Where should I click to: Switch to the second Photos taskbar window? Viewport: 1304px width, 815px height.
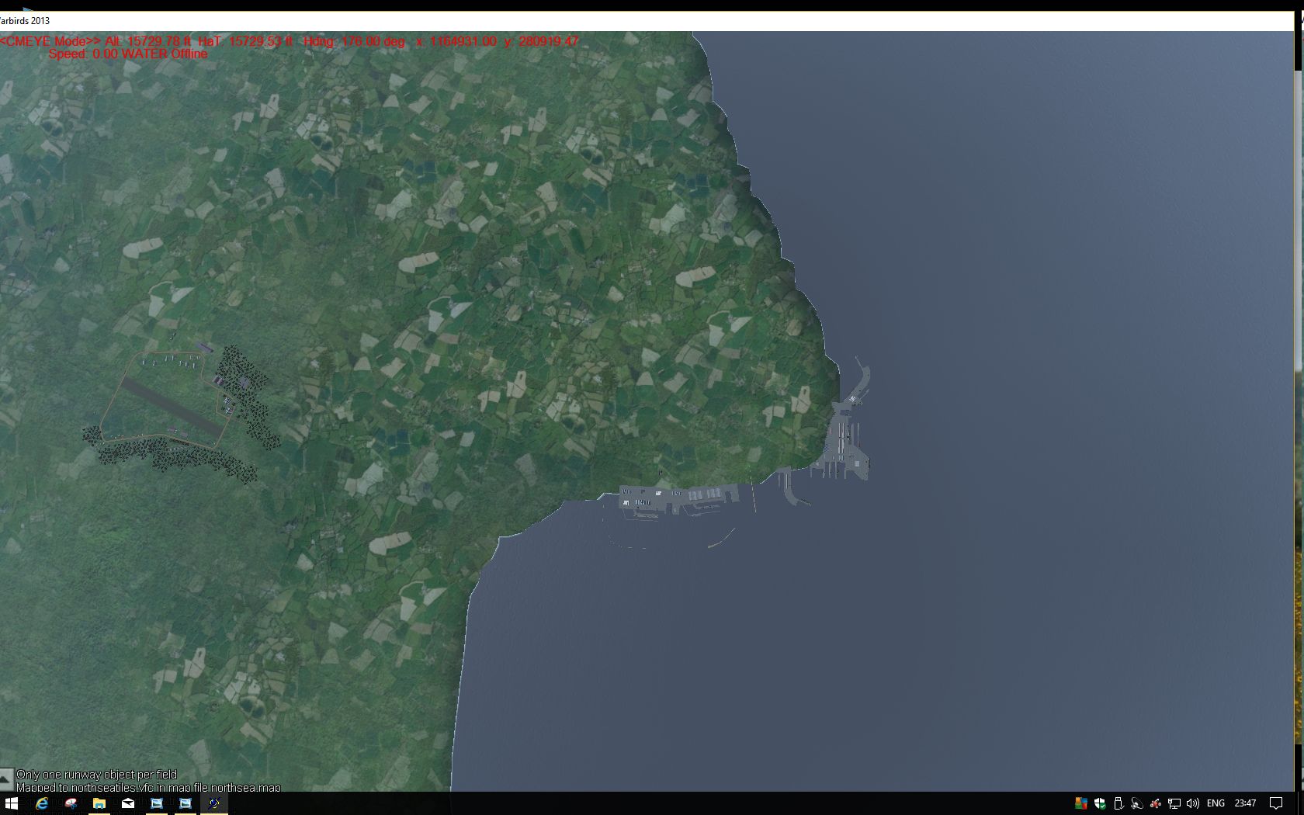click(x=186, y=803)
